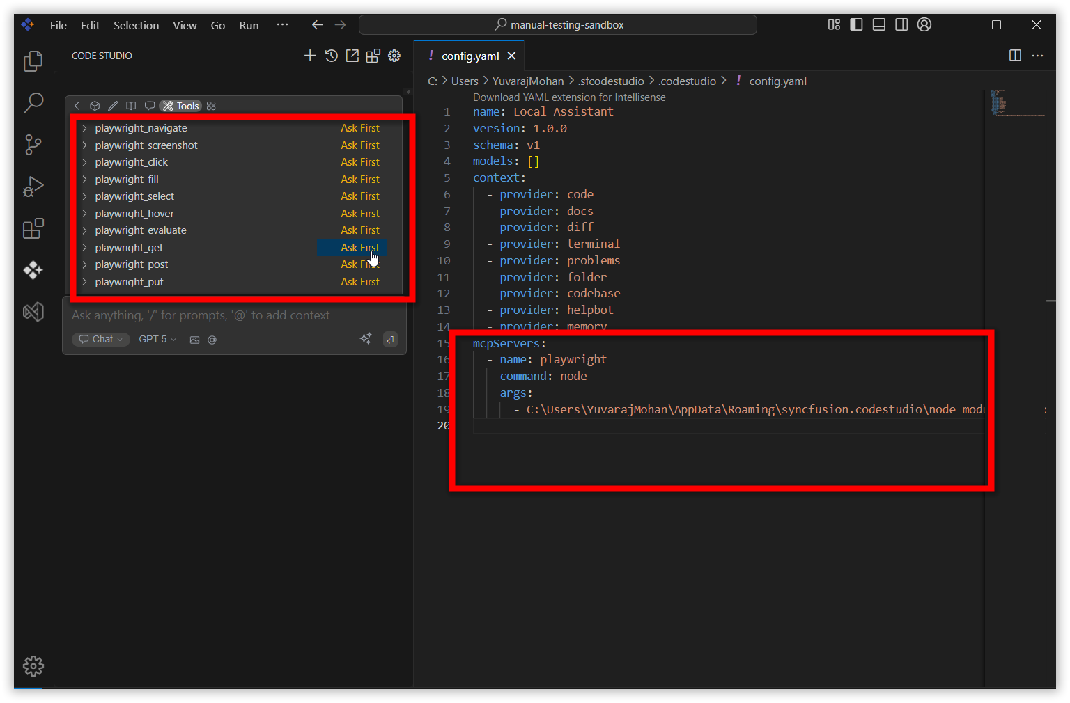This screenshot has height=703, width=1070.
Task: Open the Explorer view in the activity bar
Action: (33, 61)
